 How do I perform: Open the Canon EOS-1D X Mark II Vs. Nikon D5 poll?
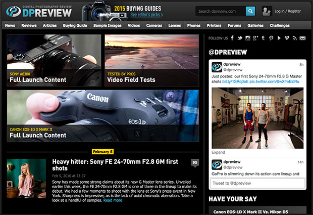[250, 212]
